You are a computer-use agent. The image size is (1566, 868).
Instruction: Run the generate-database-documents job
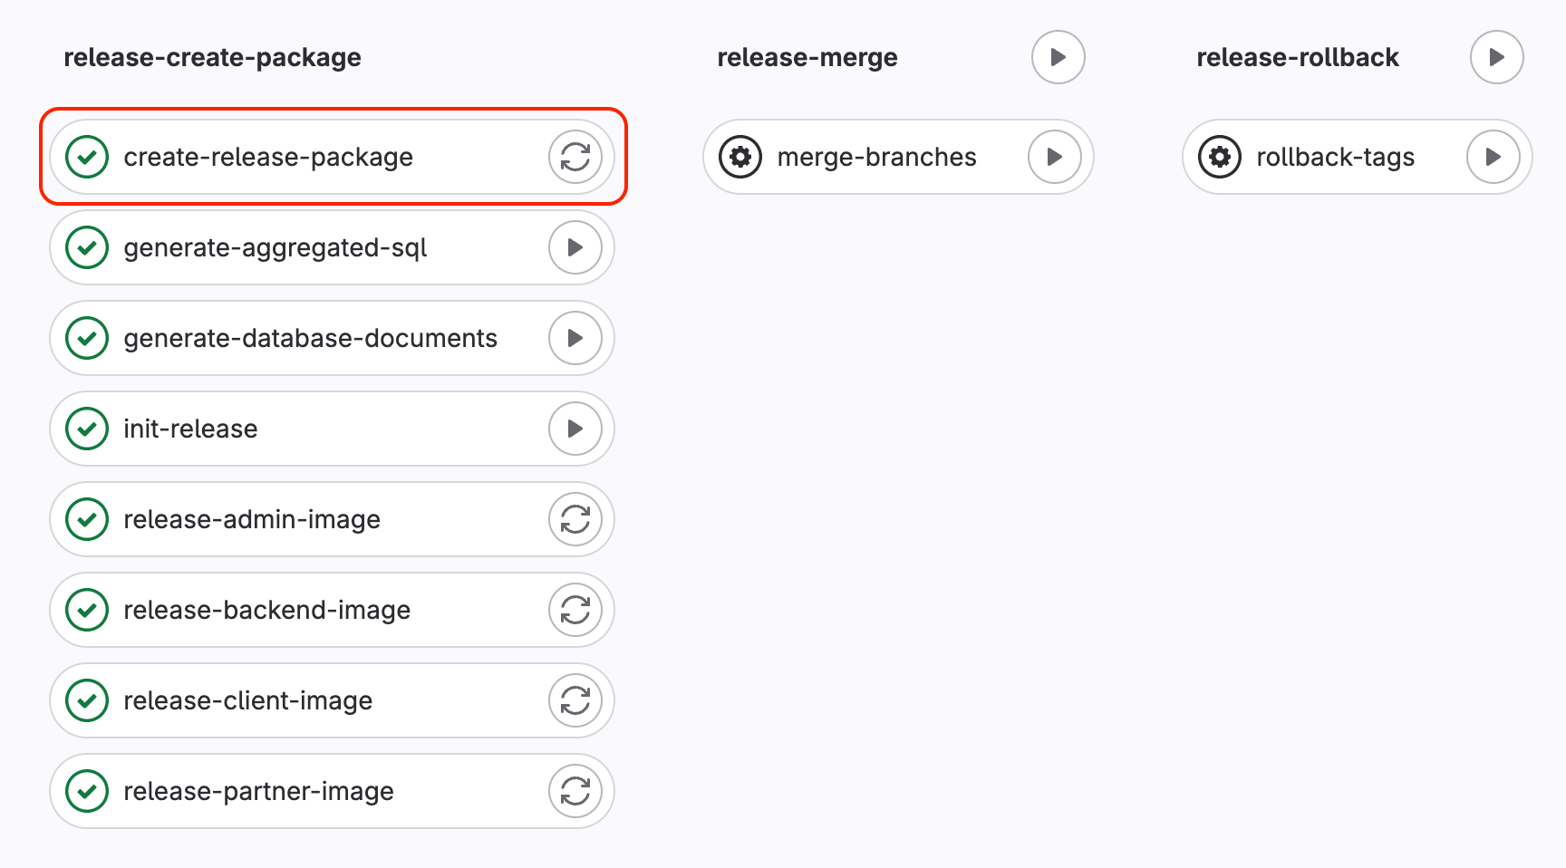(x=575, y=338)
